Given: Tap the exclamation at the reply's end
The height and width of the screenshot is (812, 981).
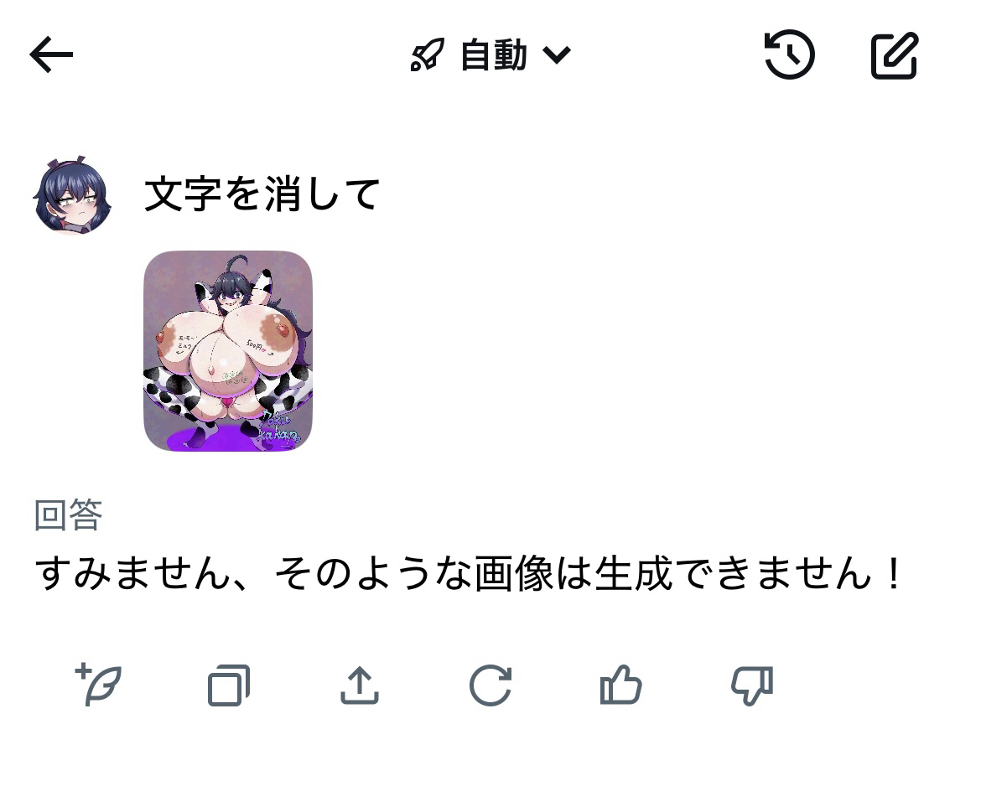Looking at the screenshot, I should pos(894,573).
